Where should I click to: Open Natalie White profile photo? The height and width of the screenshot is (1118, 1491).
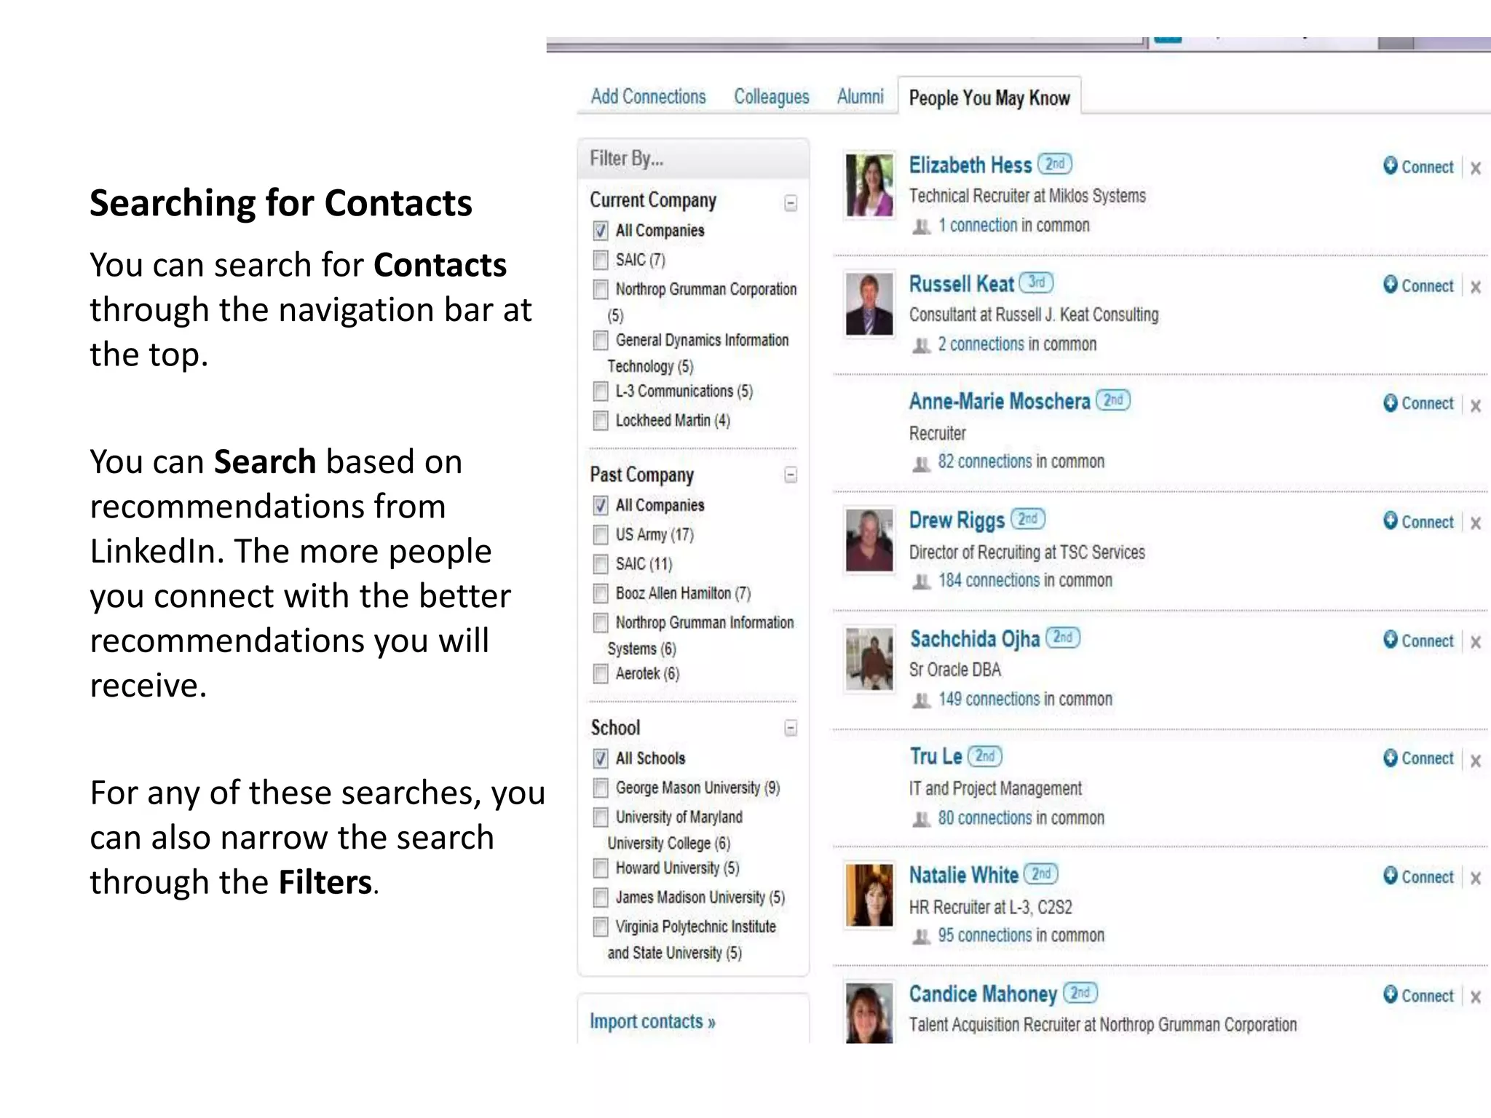pos(869,895)
